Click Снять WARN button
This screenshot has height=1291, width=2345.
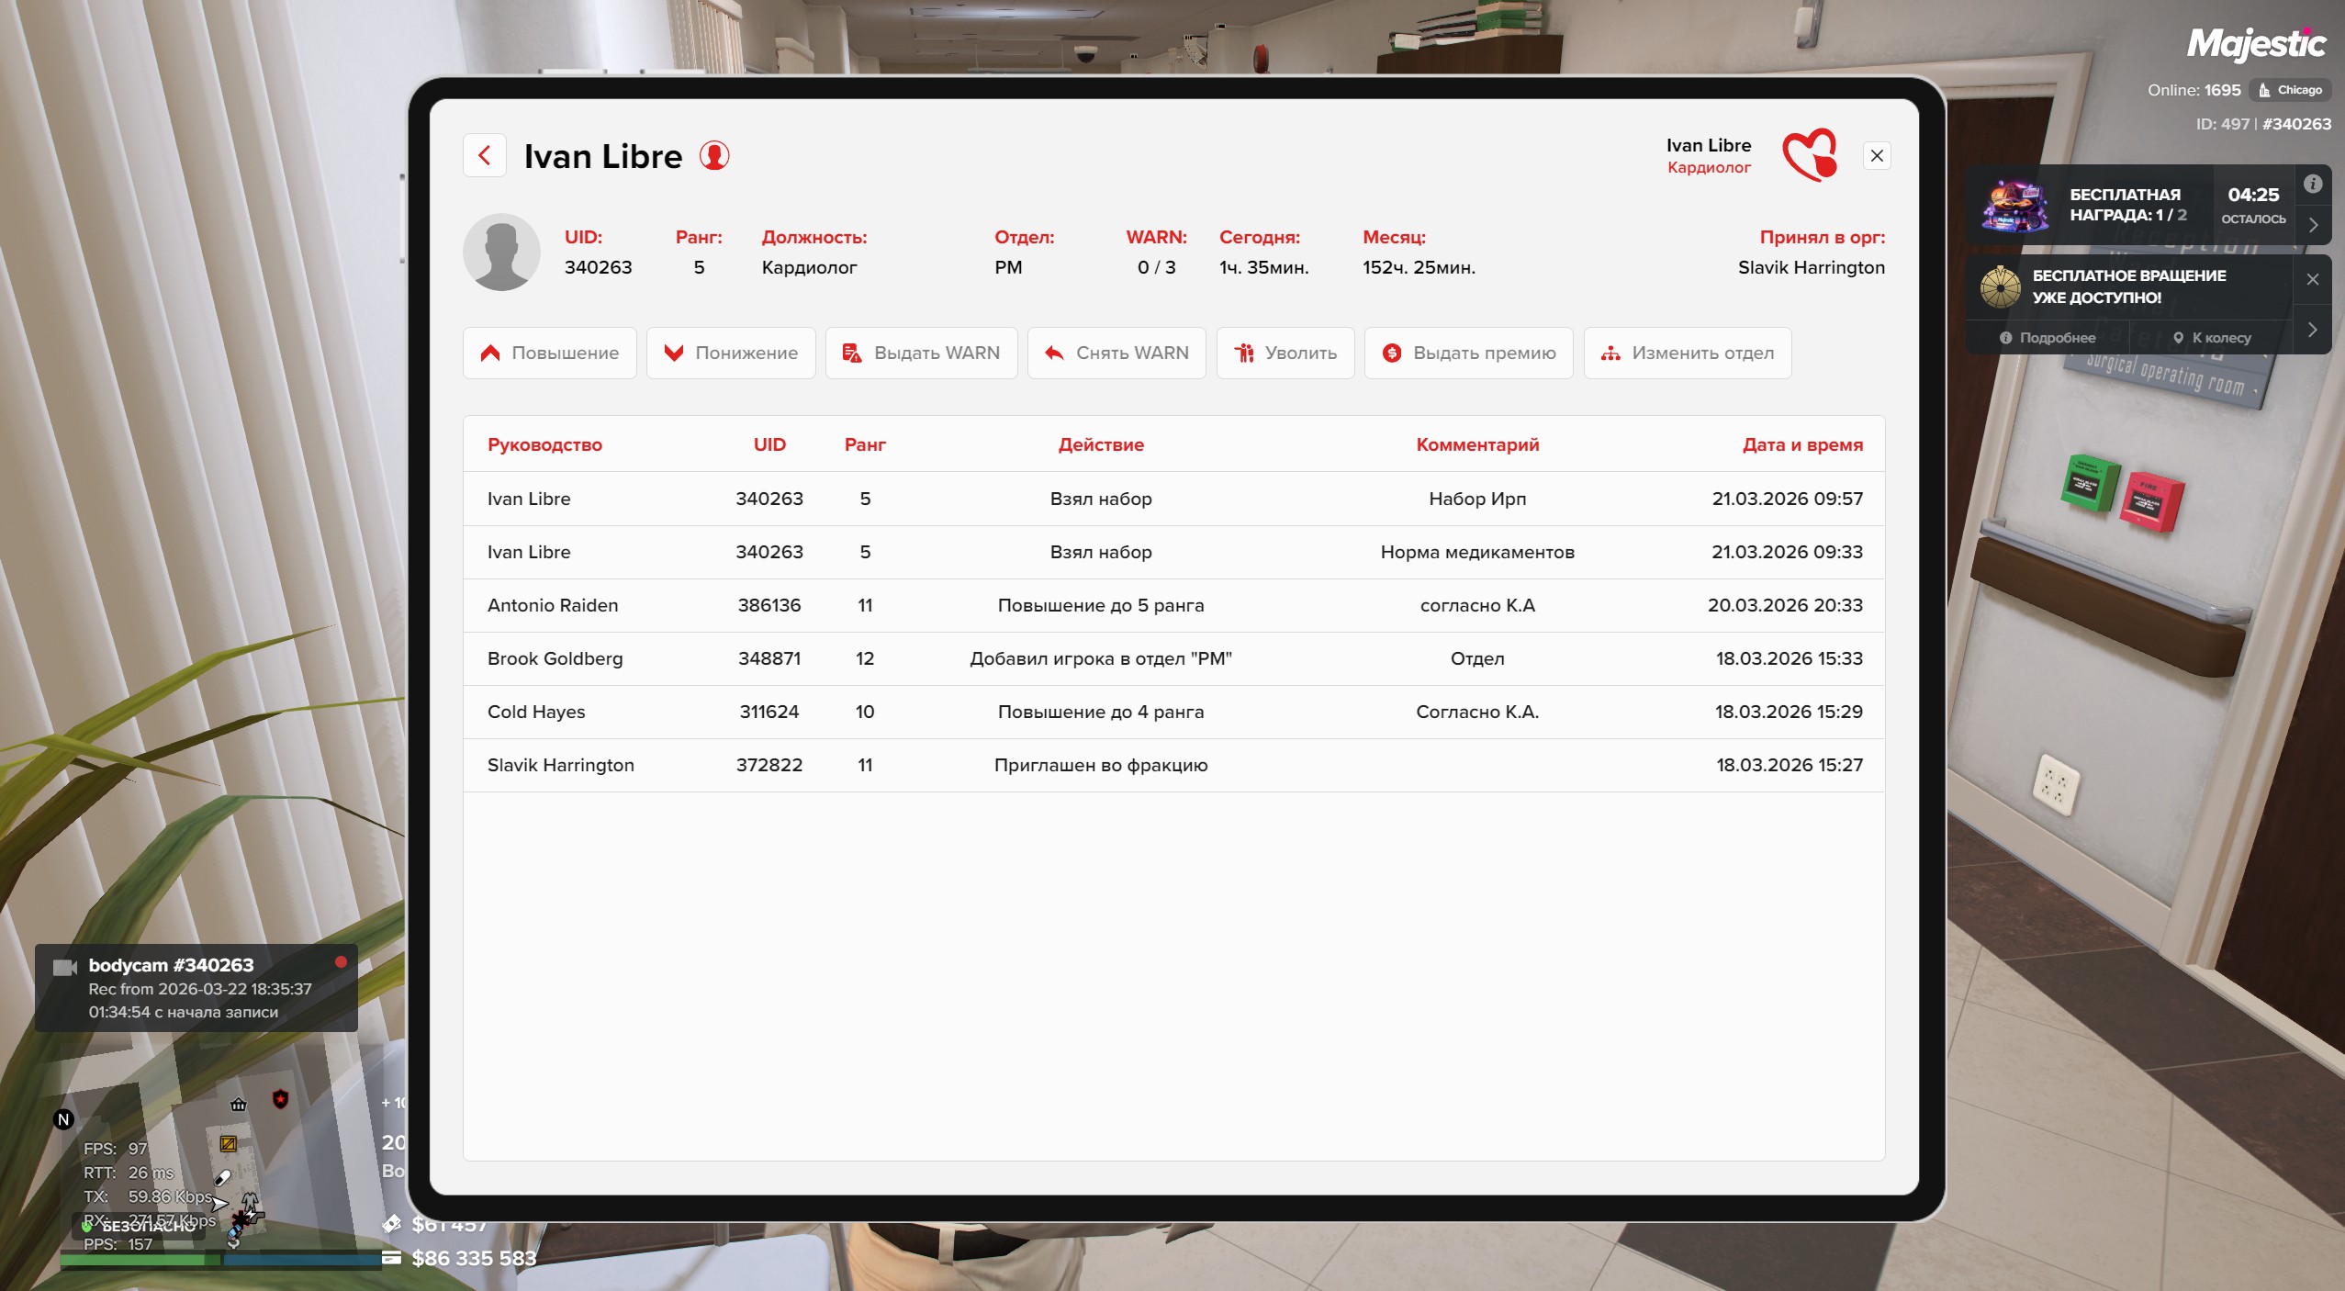coord(1116,354)
